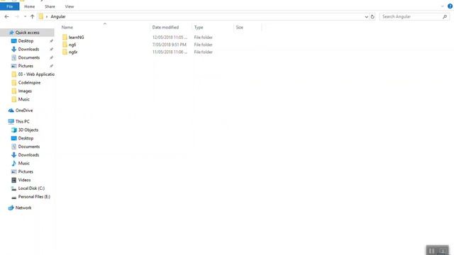Screen dimensions: 454x255
Task: Select the learnNG folder
Action: click(76, 38)
